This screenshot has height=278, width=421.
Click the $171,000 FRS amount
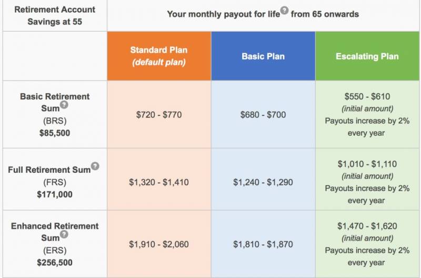tap(55, 194)
